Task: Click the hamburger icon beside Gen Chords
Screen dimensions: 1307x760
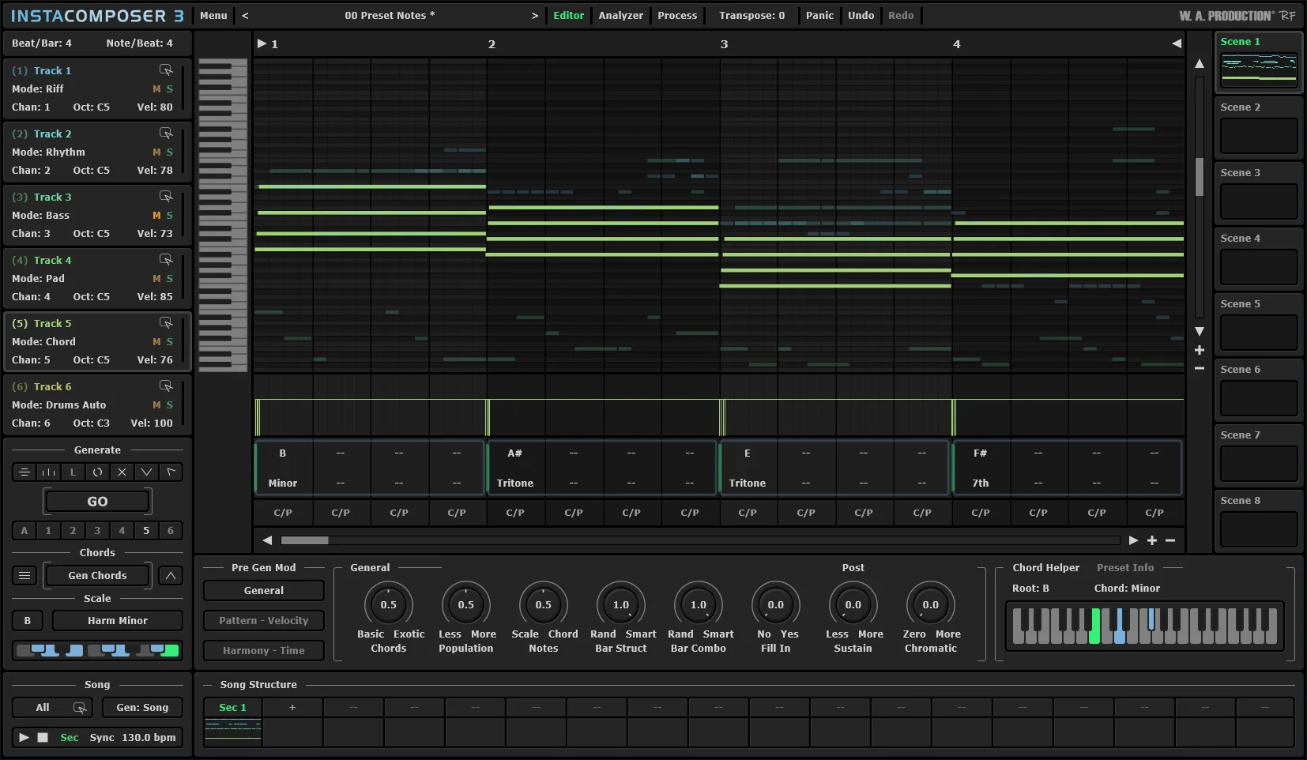Action: tap(24, 576)
